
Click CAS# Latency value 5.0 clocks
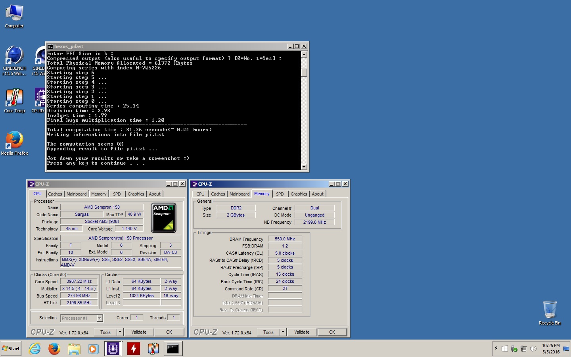(285, 253)
